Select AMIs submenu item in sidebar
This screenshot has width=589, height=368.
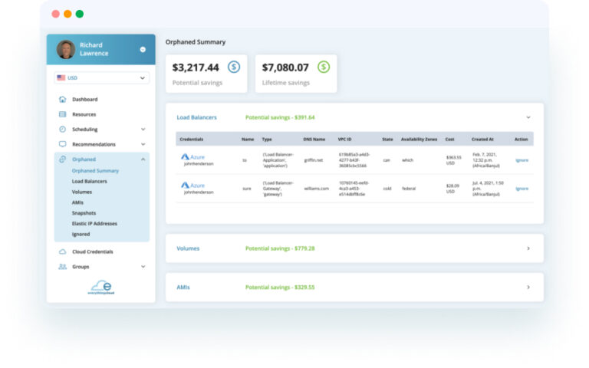77,202
